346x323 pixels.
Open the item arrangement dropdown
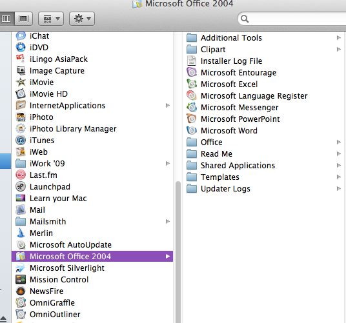51,19
